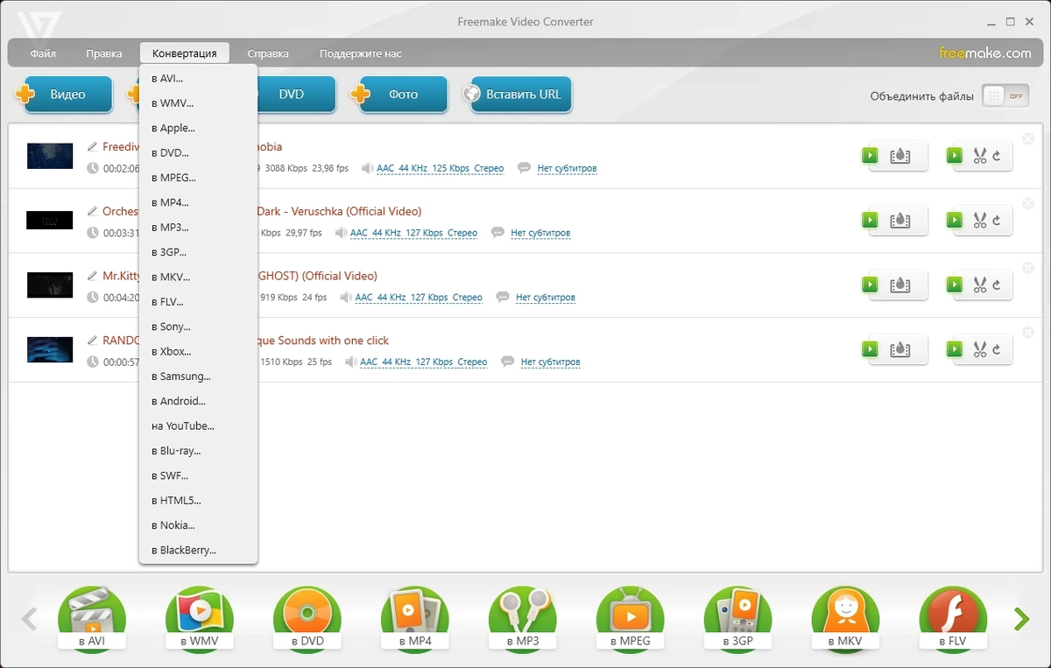Visit the freemake.com link
Image resolution: width=1051 pixels, height=668 pixels.
tap(985, 53)
